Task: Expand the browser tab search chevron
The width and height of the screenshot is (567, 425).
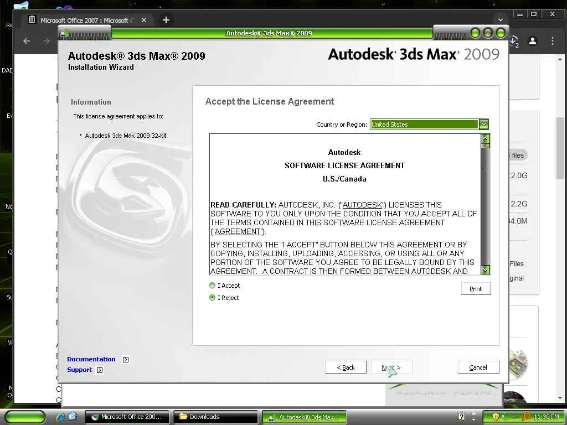Action: (x=501, y=20)
